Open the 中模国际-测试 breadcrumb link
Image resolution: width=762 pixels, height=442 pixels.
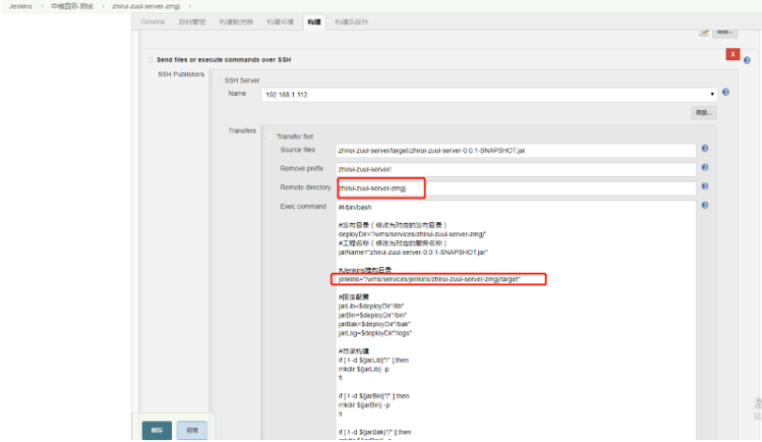pyautogui.click(x=72, y=7)
